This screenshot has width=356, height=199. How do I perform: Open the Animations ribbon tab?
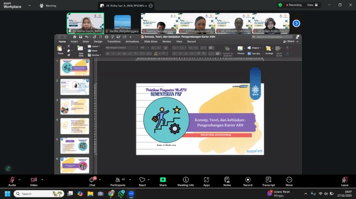[x=132, y=41]
